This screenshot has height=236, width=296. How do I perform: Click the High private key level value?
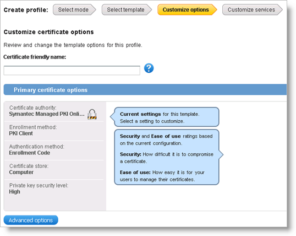point(14,192)
